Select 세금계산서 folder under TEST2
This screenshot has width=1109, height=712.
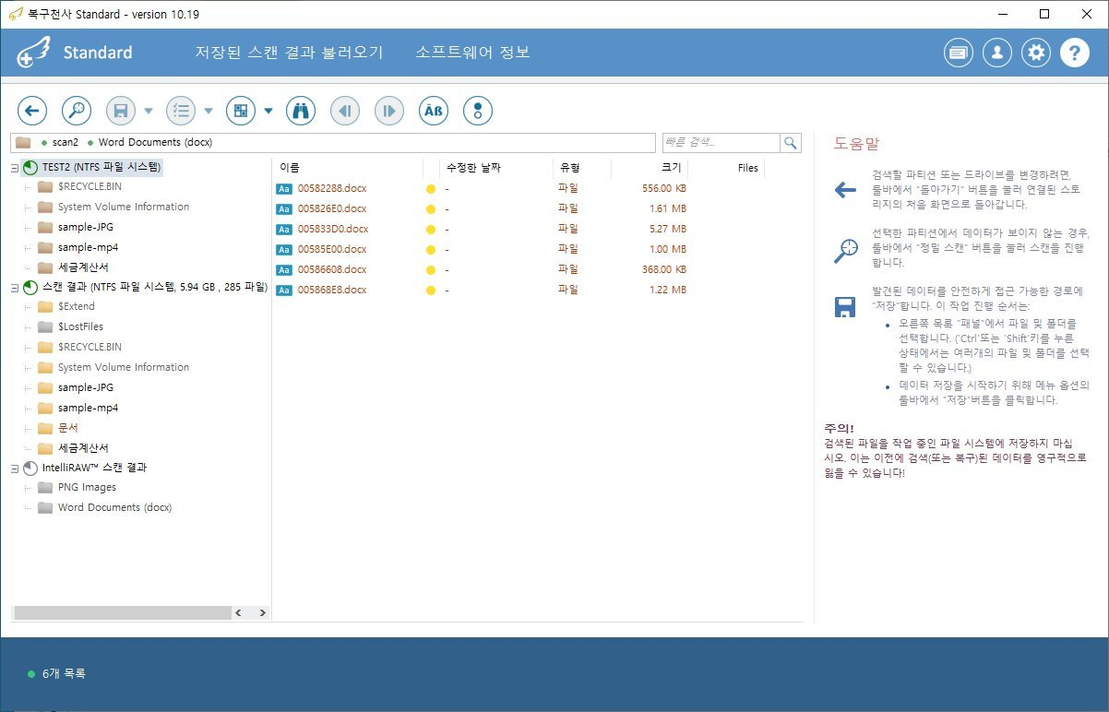(83, 267)
